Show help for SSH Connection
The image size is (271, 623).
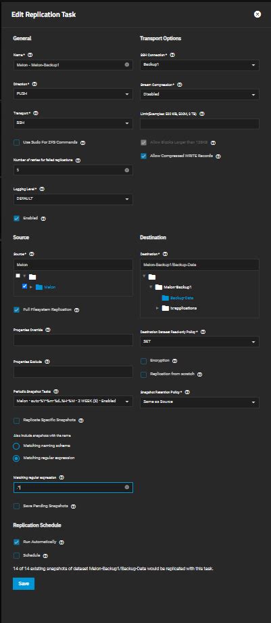(172, 54)
